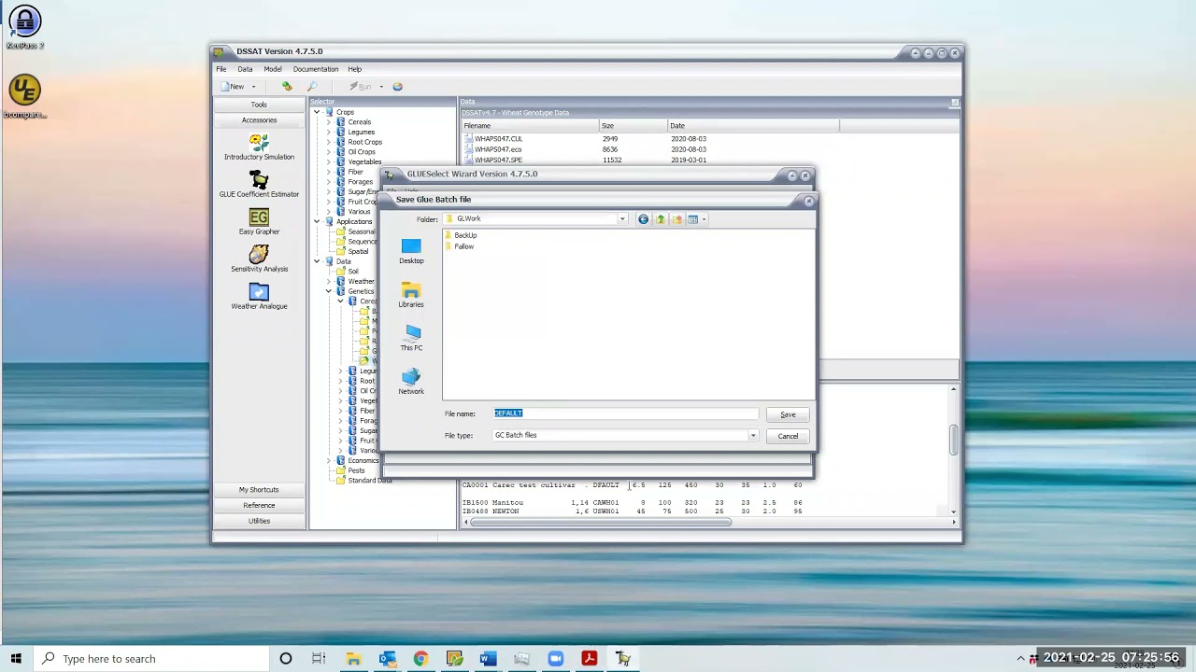Go up one folder level in Save dialog

[x=660, y=219]
